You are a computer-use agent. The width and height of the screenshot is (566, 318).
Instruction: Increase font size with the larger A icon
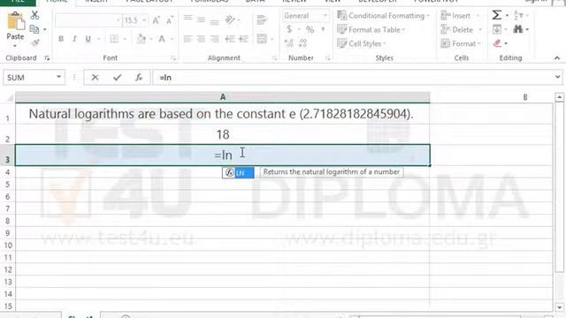pos(156,20)
